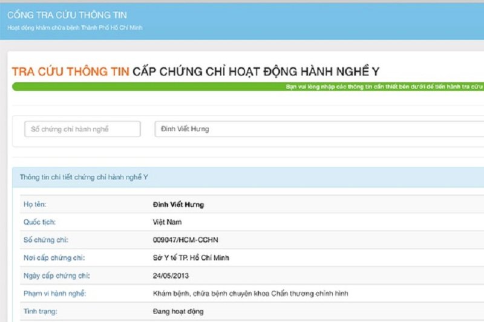Select the 'Họ tên:' label
Viewport: 484px width, 322px height.
[x=35, y=204]
